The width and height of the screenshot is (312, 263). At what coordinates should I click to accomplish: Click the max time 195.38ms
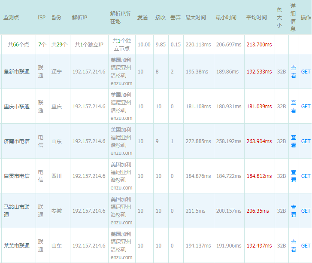click(x=197, y=72)
